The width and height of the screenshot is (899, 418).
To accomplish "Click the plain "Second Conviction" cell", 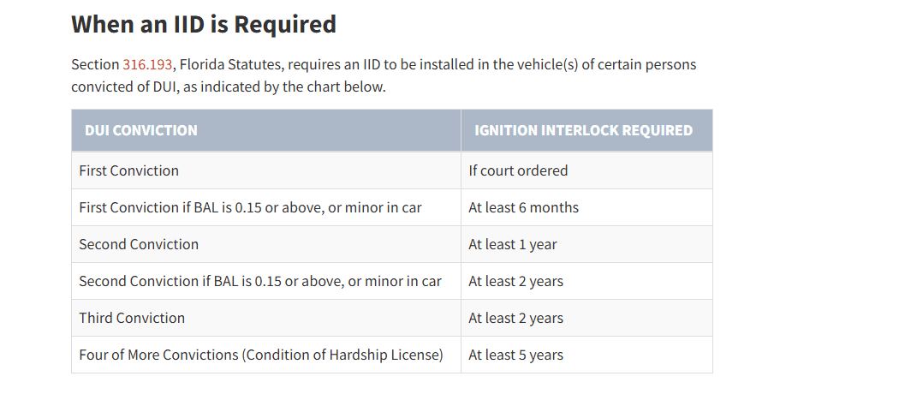I will (x=139, y=244).
